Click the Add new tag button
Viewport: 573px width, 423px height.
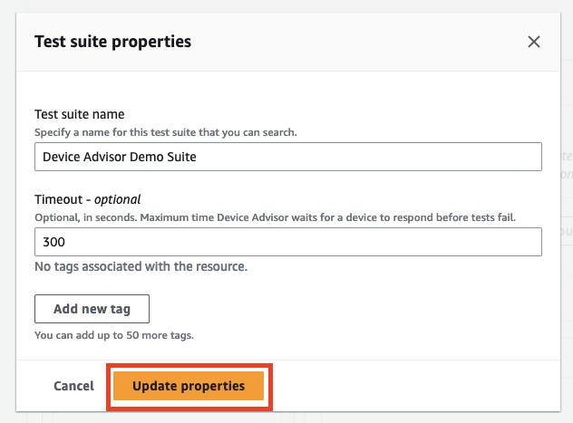(x=92, y=309)
